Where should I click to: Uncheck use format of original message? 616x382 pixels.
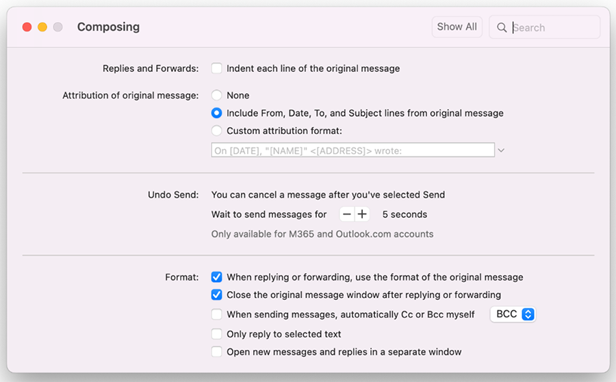click(x=217, y=277)
